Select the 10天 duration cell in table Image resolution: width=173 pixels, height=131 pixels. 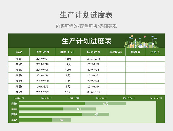(x=68, y=70)
